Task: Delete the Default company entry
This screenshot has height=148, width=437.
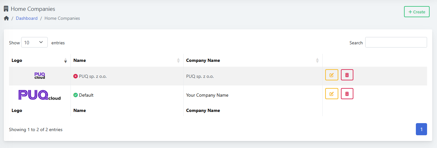Action: [x=347, y=94]
